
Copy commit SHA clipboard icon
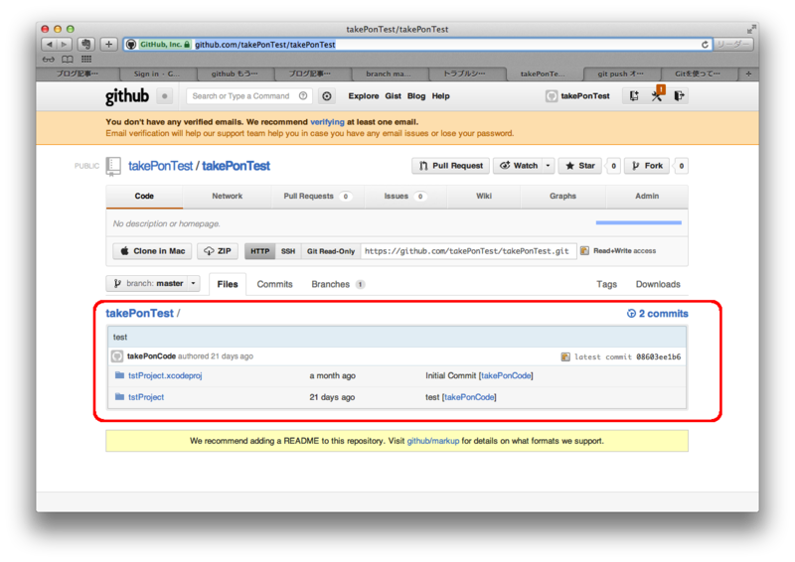click(x=565, y=356)
